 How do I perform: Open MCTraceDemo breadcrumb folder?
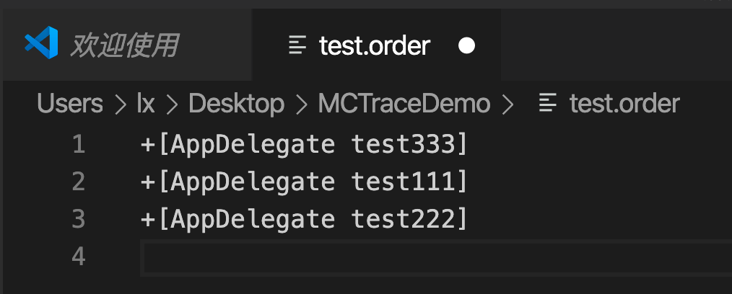[404, 104]
